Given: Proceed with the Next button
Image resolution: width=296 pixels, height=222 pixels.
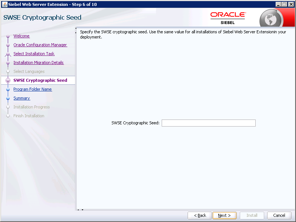Looking at the screenshot, I should pyautogui.click(x=224, y=215).
